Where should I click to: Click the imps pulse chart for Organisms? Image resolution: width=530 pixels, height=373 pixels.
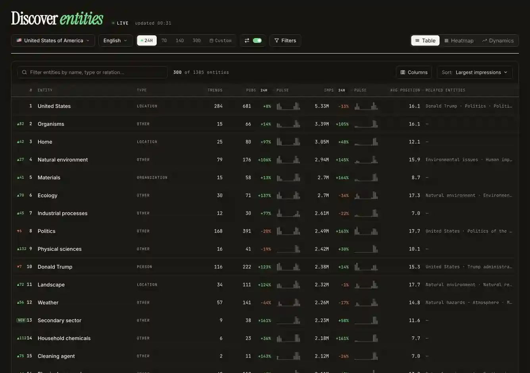click(x=366, y=124)
